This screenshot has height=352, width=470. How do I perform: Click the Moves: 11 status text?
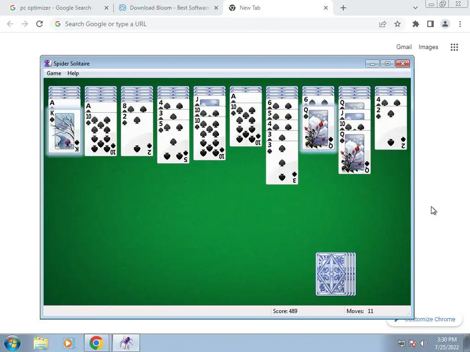pyautogui.click(x=360, y=311)
